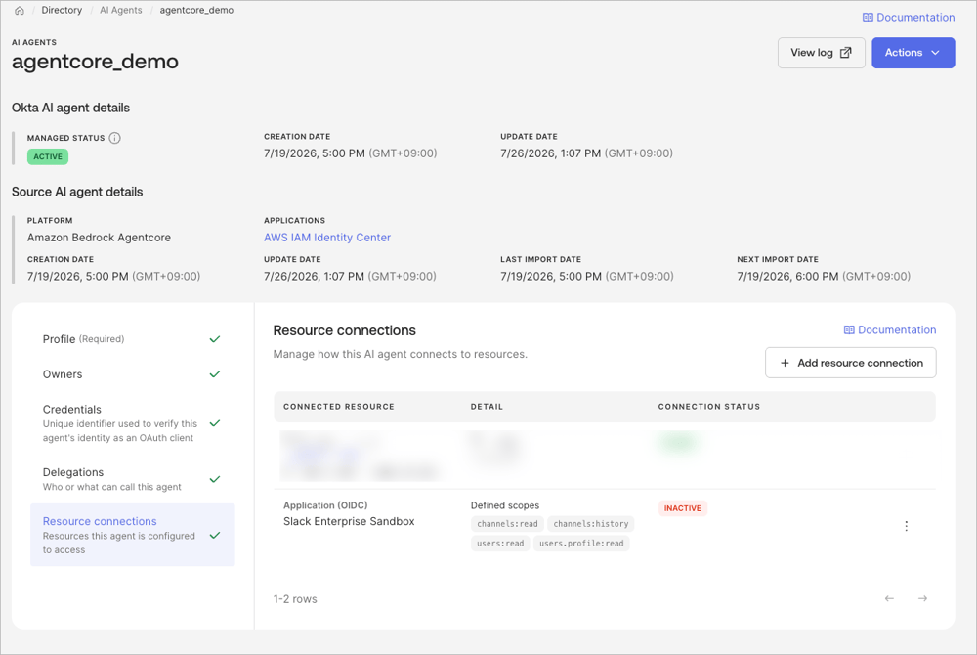This screenshot has width=977, height=655.
Task: Open the AI Agents breadcrumb
Action: 121,10
